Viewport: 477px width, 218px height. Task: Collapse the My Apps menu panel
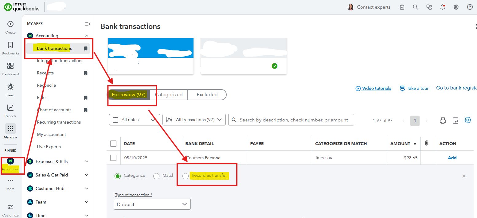pos(88,24)
